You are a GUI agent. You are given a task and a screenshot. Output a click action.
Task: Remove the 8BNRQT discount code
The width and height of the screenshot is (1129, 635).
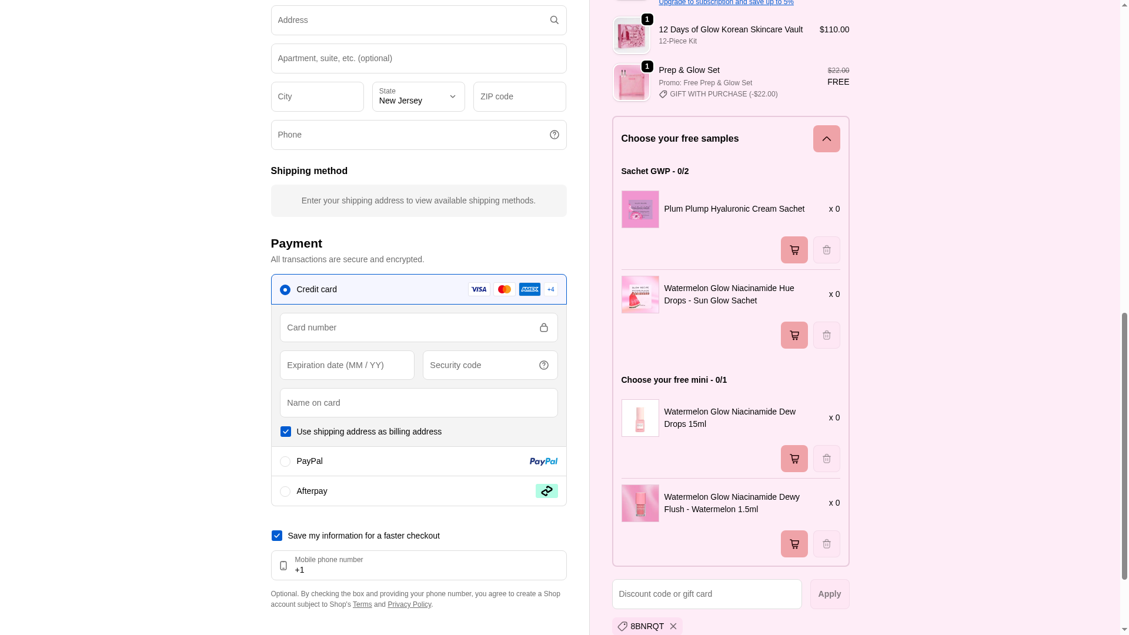coord(673,626)
